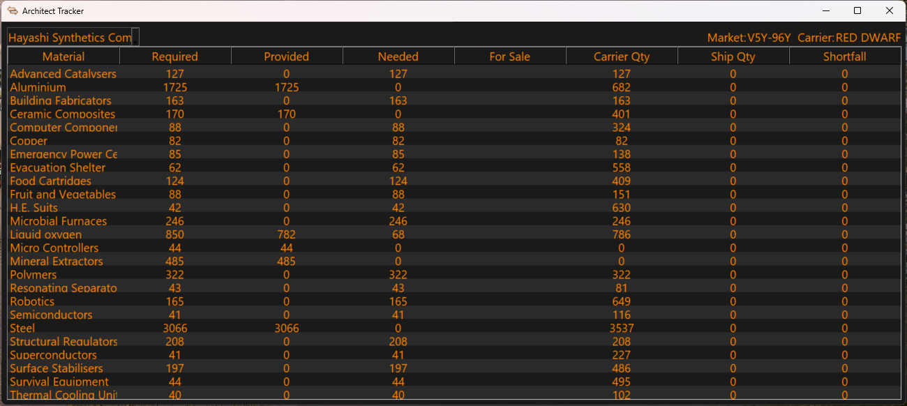Click the Carrier Qty column header
907x406 pixels.
pos(622,57)
